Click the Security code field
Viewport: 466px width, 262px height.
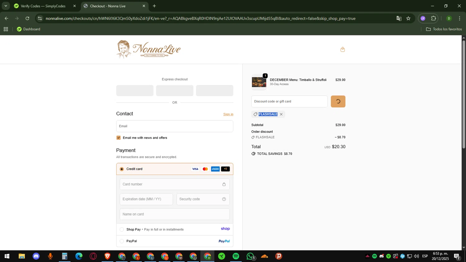click(x=203, y=199)
